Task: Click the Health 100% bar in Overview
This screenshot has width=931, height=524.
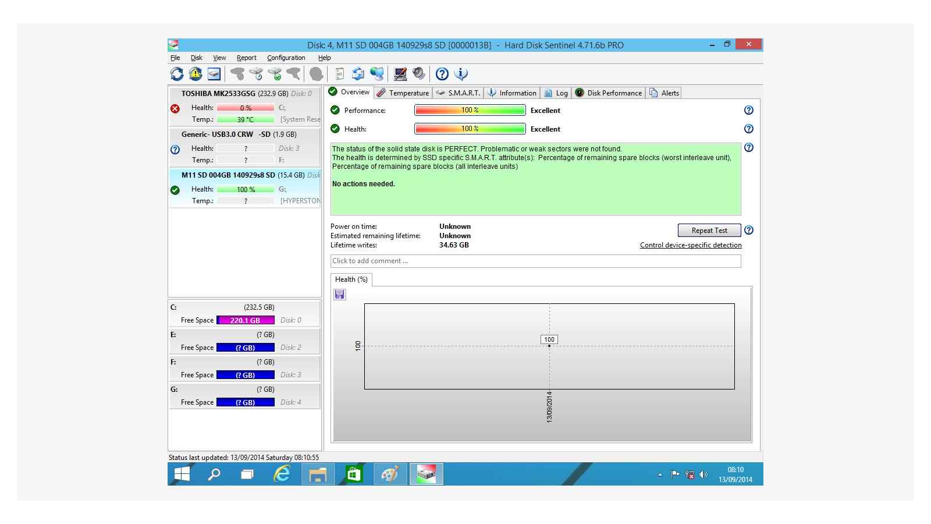Action: (470, 129)
